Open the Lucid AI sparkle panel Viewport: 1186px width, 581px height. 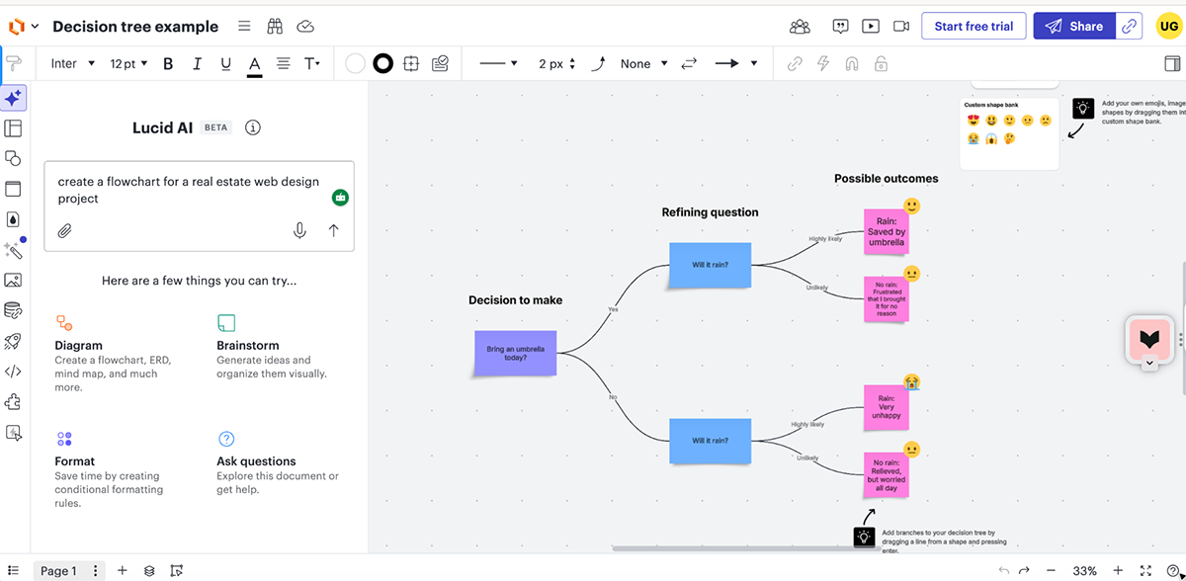pyautogui.click(x=14, y=98)
